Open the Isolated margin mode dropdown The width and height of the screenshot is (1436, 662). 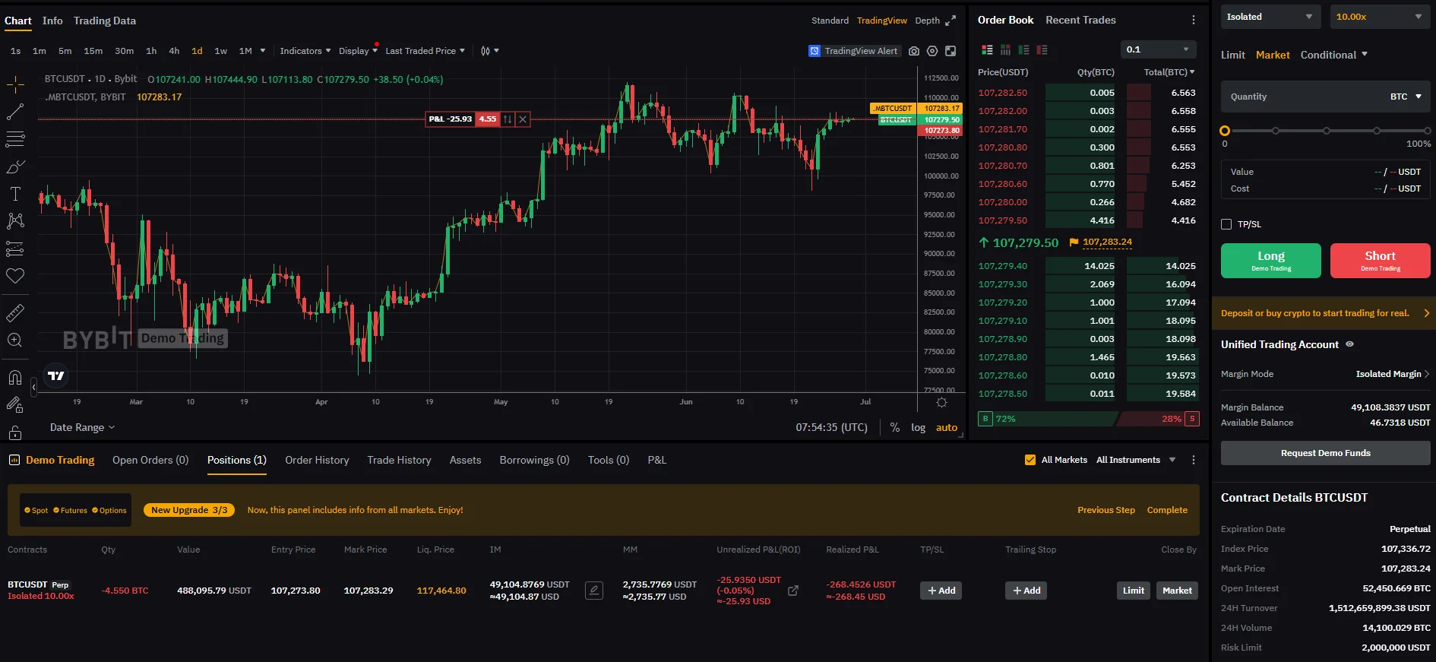pos(1270,17)
